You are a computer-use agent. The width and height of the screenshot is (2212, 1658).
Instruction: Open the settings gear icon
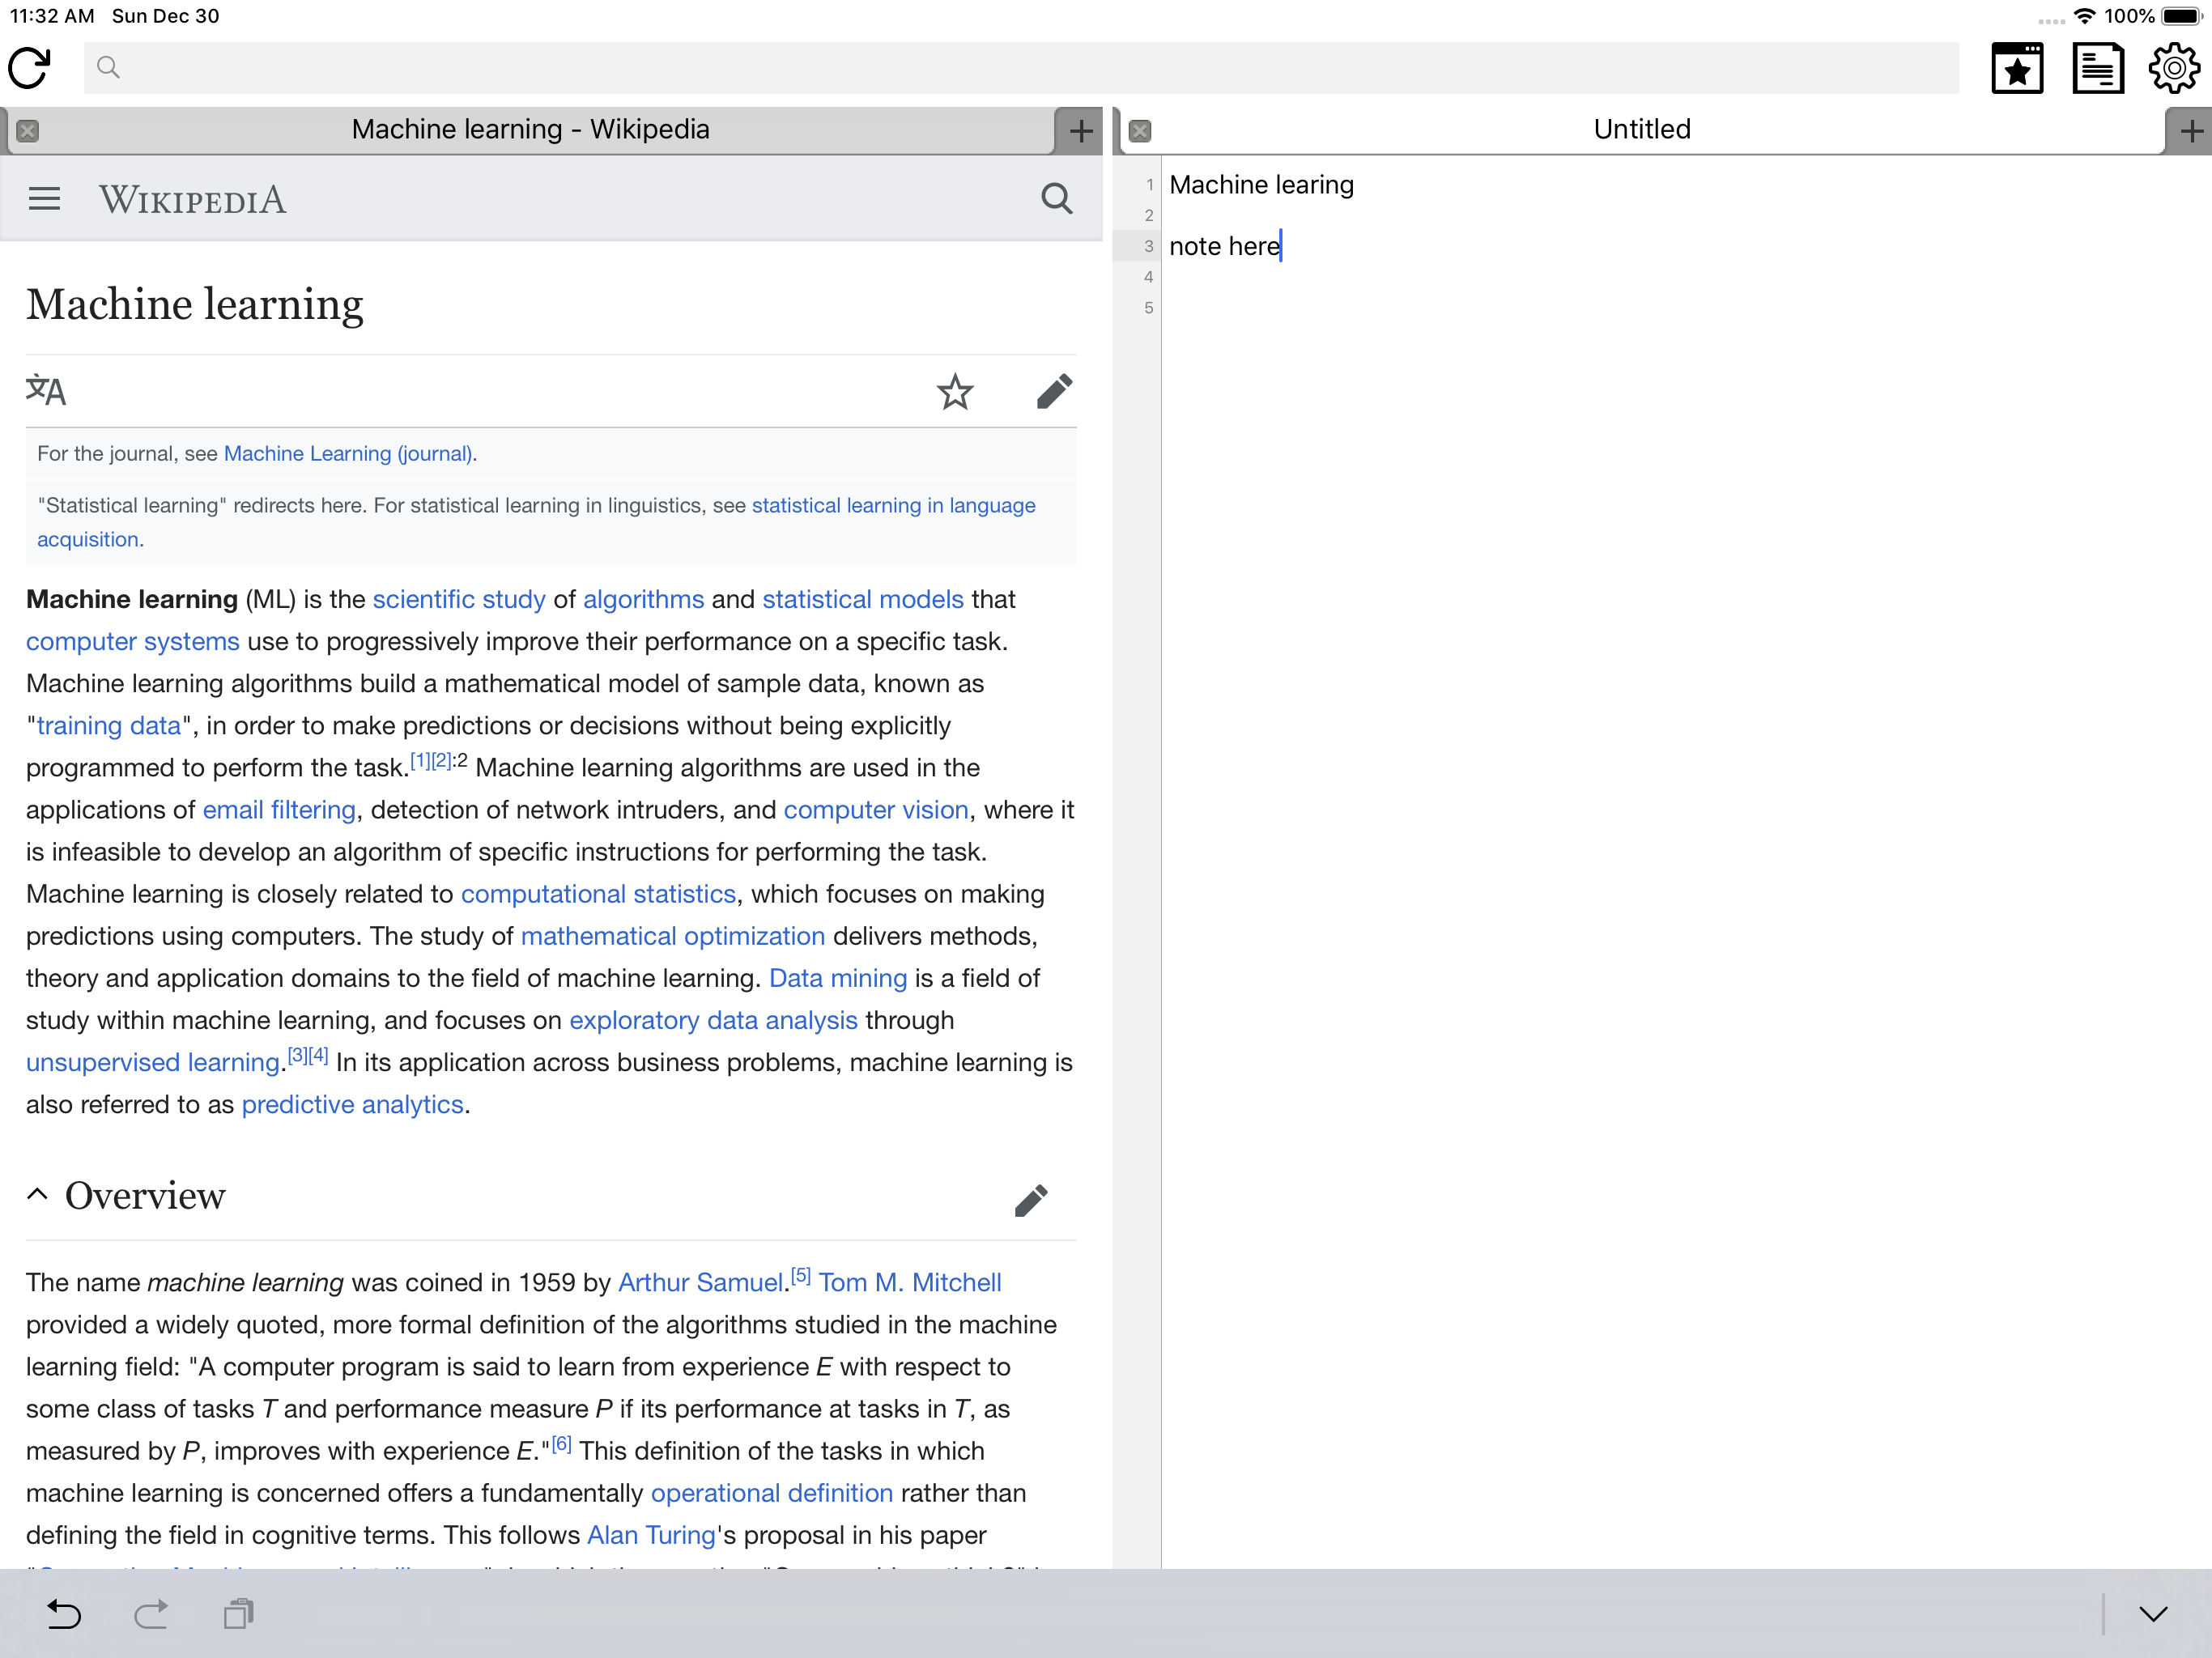pos(2173,68)
